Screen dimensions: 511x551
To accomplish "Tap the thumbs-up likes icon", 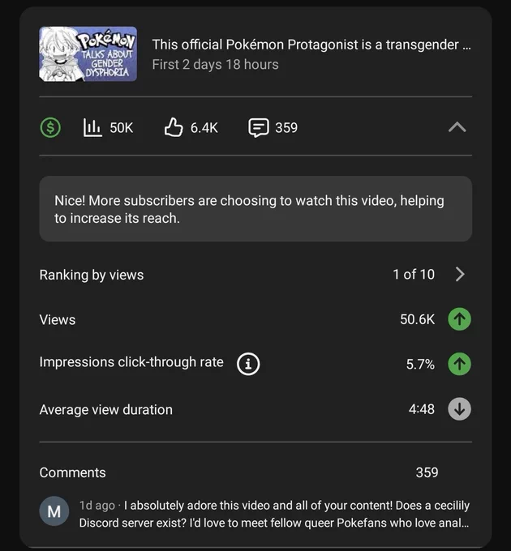I will (x=174, y=127).
